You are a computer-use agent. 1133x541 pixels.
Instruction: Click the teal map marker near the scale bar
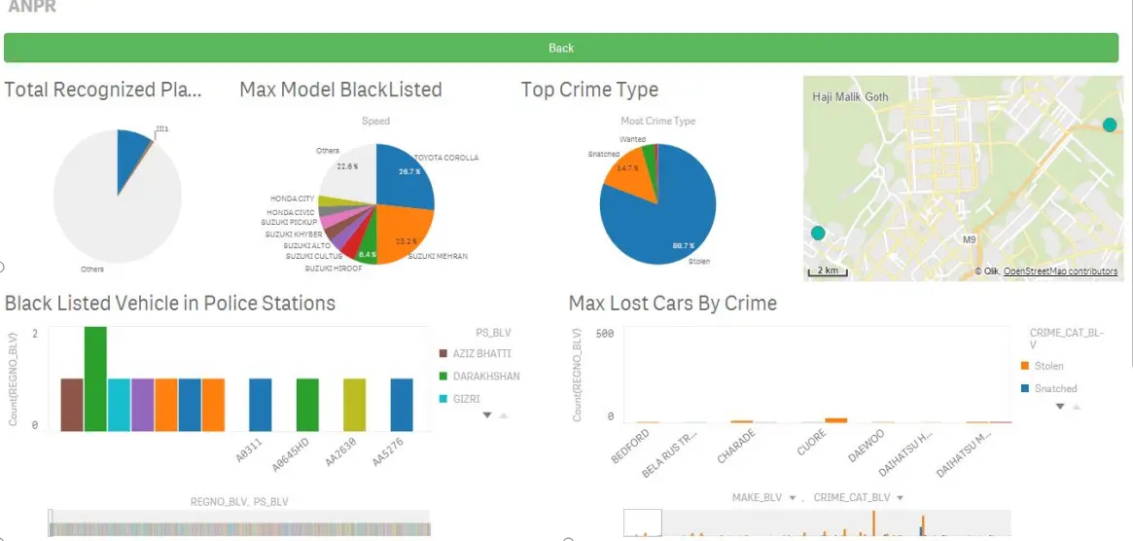click(818, 233)
